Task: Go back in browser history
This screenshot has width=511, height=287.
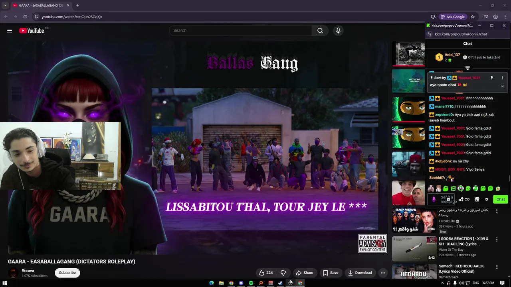Action: pos(6,17)
